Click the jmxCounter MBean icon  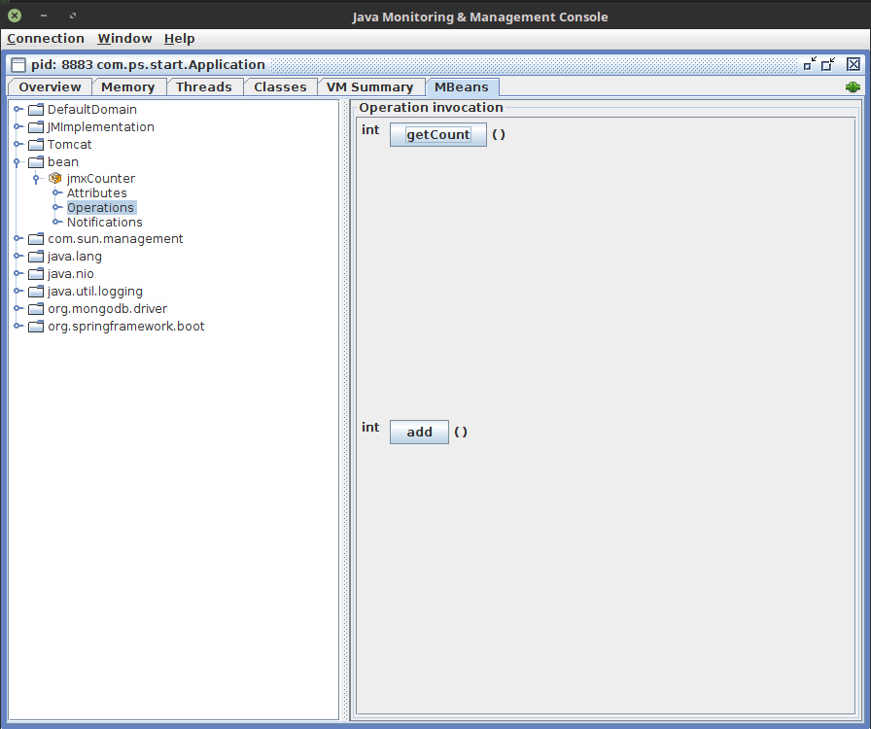(x=55, y=179)
